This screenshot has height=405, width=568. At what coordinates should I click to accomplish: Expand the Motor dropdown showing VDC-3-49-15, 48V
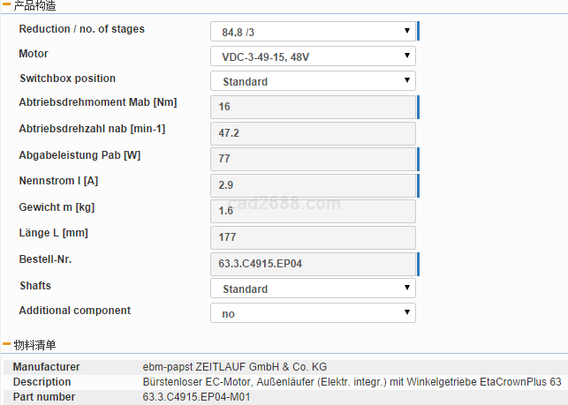[x=313, y=56]
